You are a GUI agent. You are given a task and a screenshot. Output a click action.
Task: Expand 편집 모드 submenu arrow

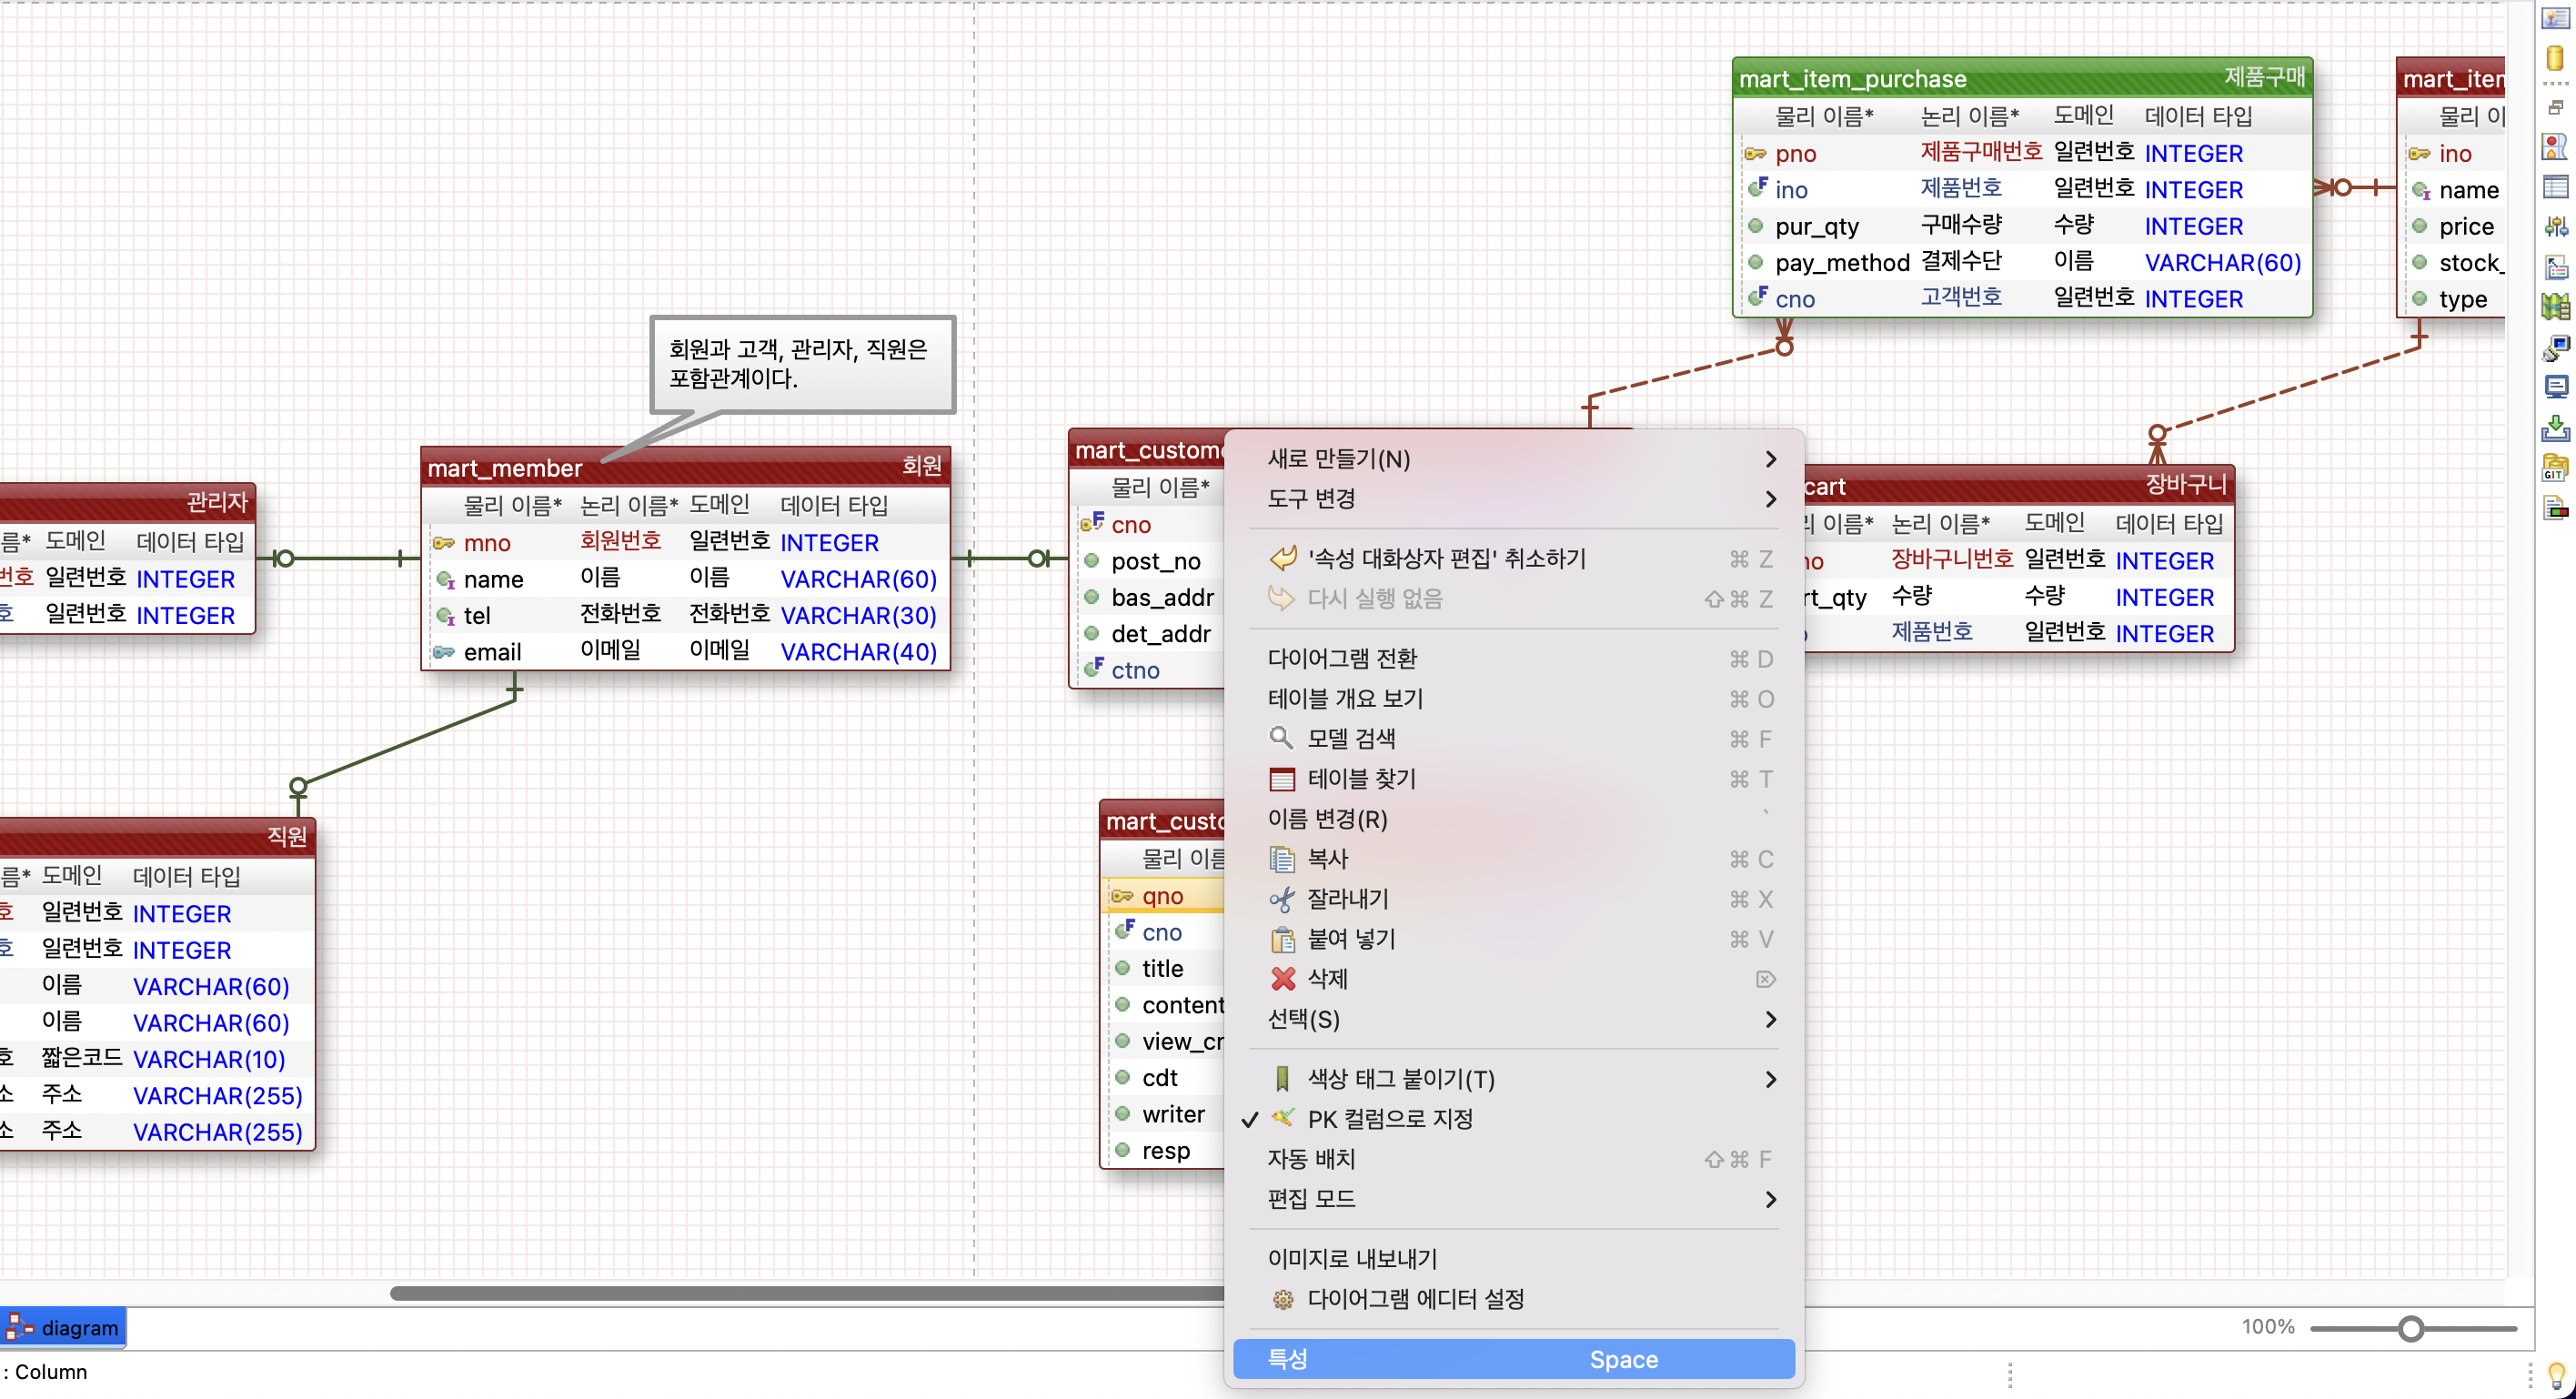pyautogui.click(x=1770, y=1199)
